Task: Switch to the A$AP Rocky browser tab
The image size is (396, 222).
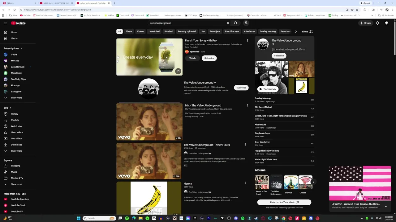Action: (56, 3)
